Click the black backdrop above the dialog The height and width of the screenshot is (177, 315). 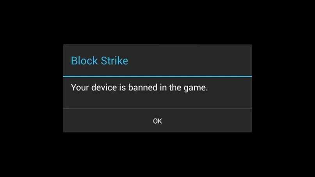point(157,22)
